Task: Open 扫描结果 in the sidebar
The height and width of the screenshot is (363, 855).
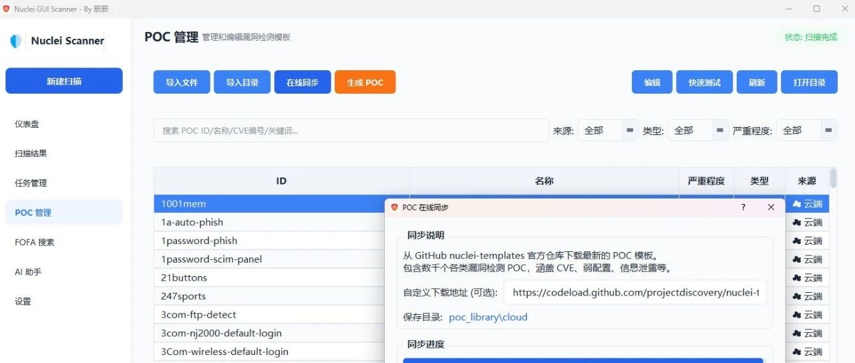Action: click(x=64, y=153)
